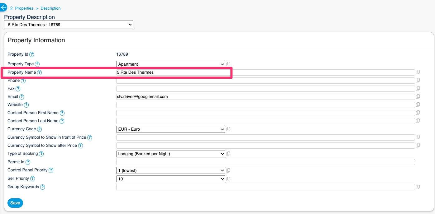
Task: Expand the Property Type dropdown
Action: tap(170, 64)
